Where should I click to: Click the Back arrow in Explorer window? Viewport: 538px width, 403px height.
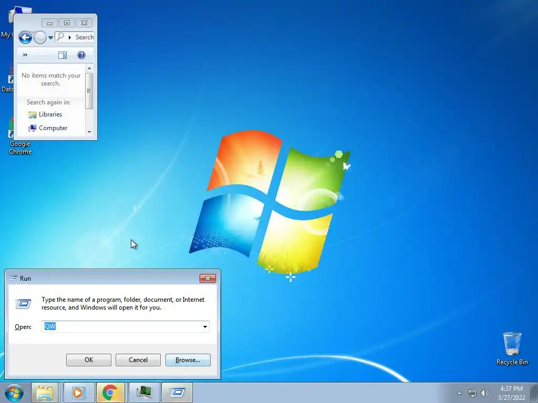click(25, 37)
